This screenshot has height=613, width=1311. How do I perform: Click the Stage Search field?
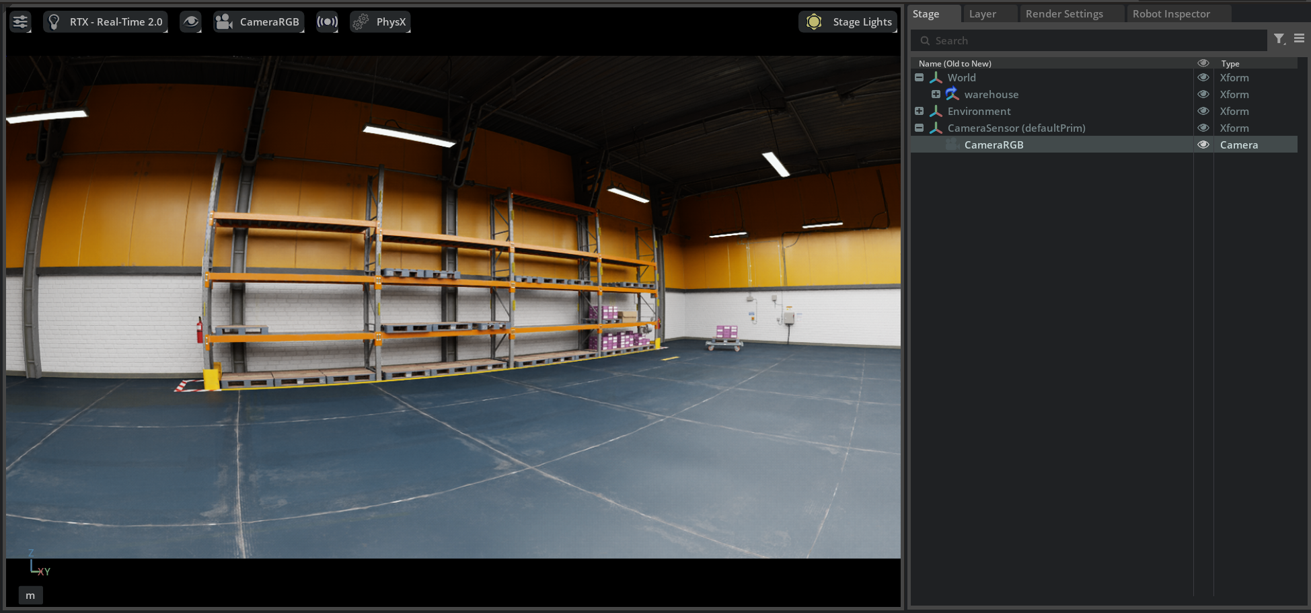click(1089, 40)
